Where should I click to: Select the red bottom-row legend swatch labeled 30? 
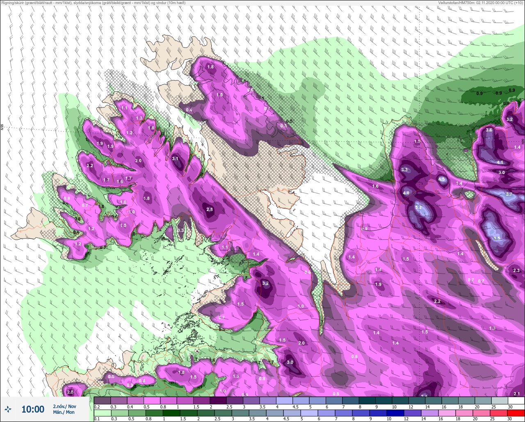coord(516,413)
